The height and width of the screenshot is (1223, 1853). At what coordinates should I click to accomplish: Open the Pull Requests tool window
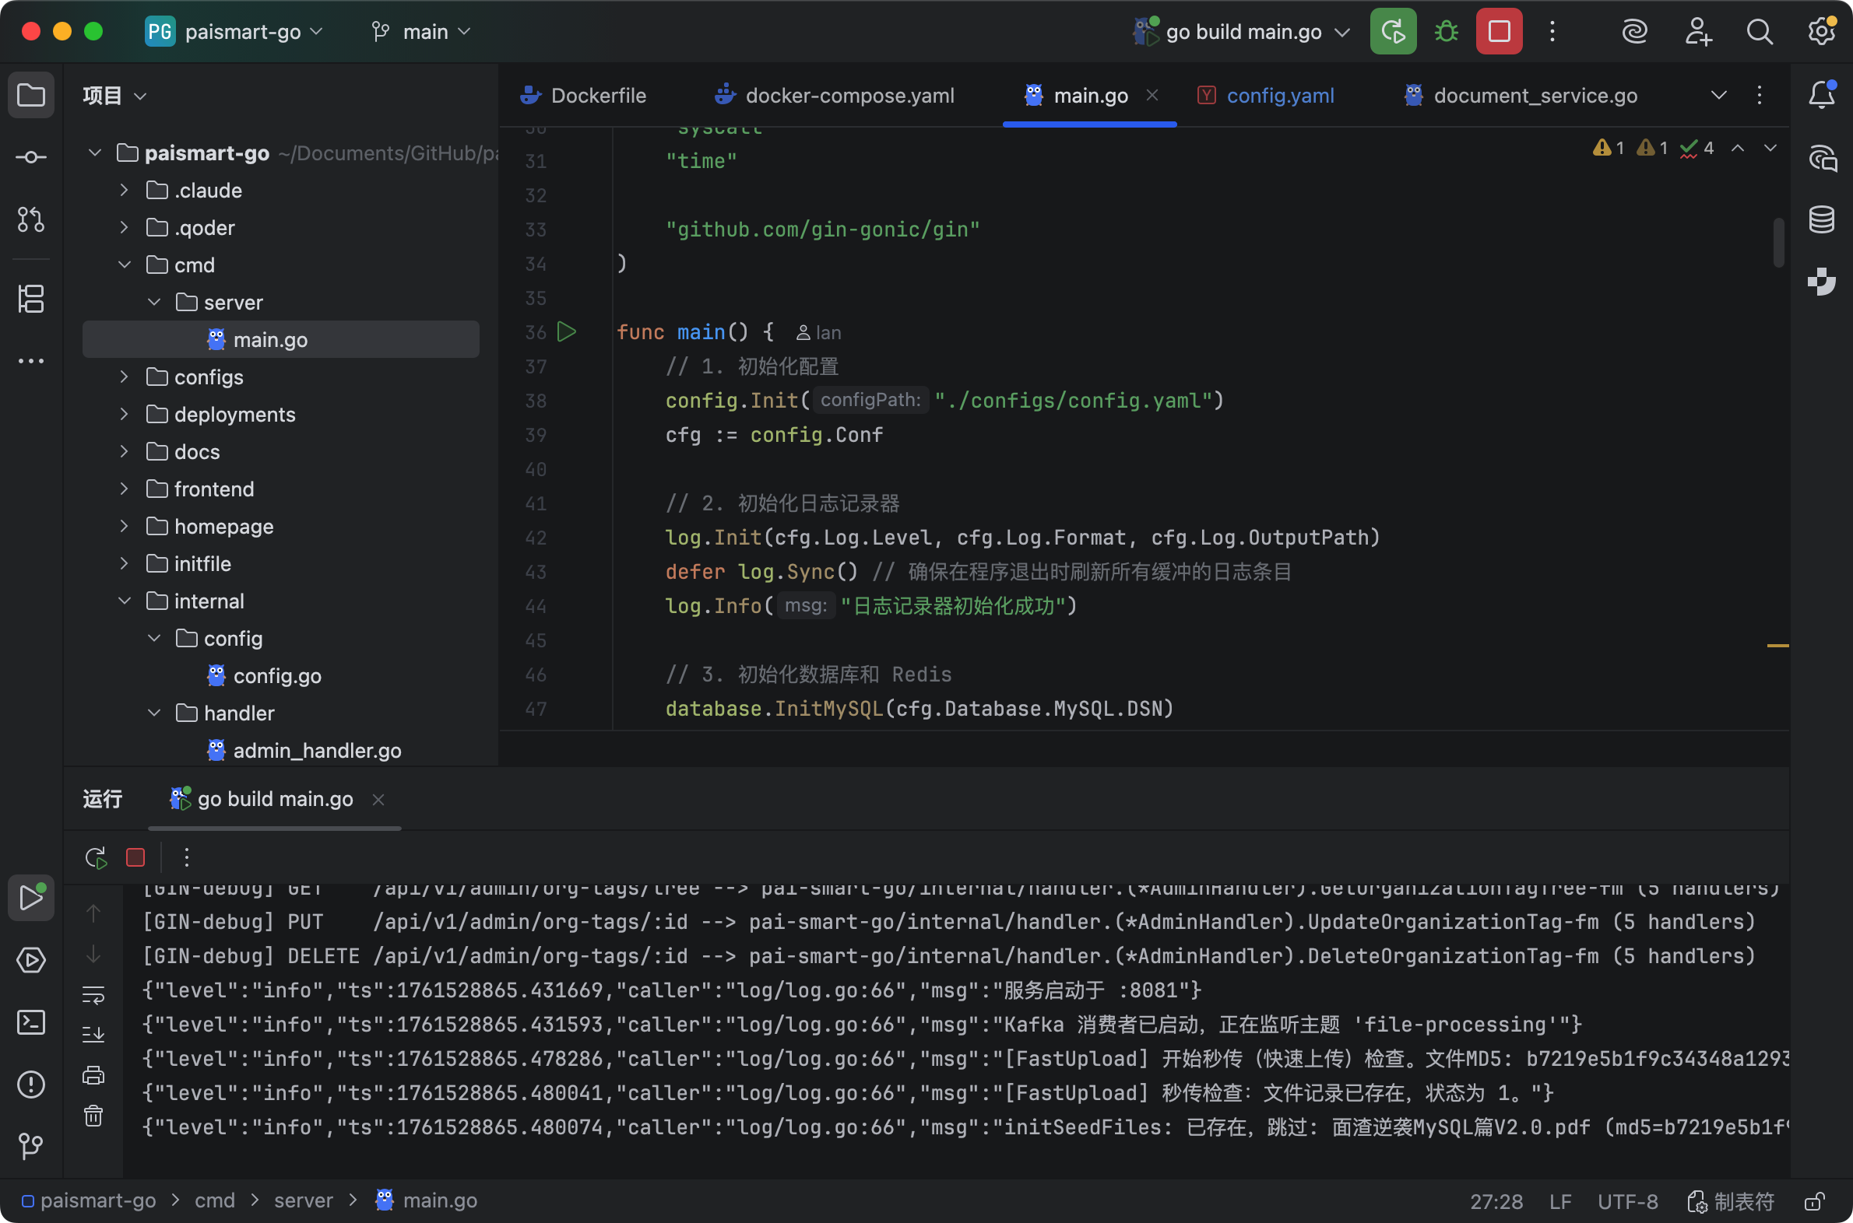pos(31,220)
